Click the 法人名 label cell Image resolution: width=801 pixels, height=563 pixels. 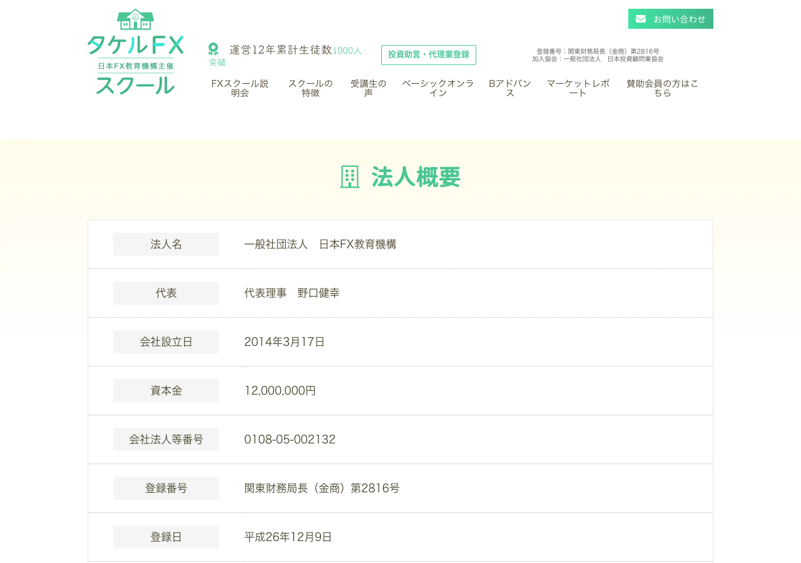coord(166,245)
